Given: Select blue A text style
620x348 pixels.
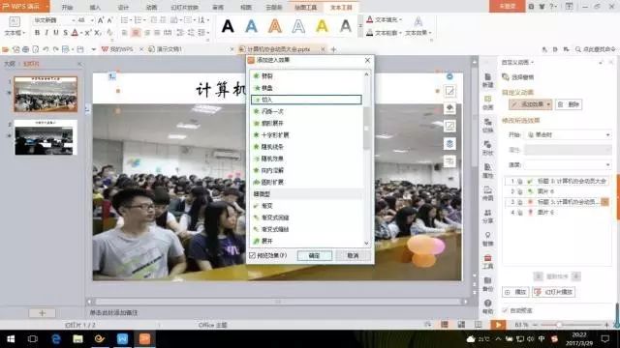Looking at the screenshot, I should [x=251, y=26].
